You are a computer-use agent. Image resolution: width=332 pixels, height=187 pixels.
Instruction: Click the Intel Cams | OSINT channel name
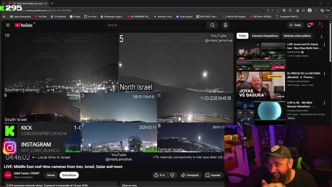(27, 173)
